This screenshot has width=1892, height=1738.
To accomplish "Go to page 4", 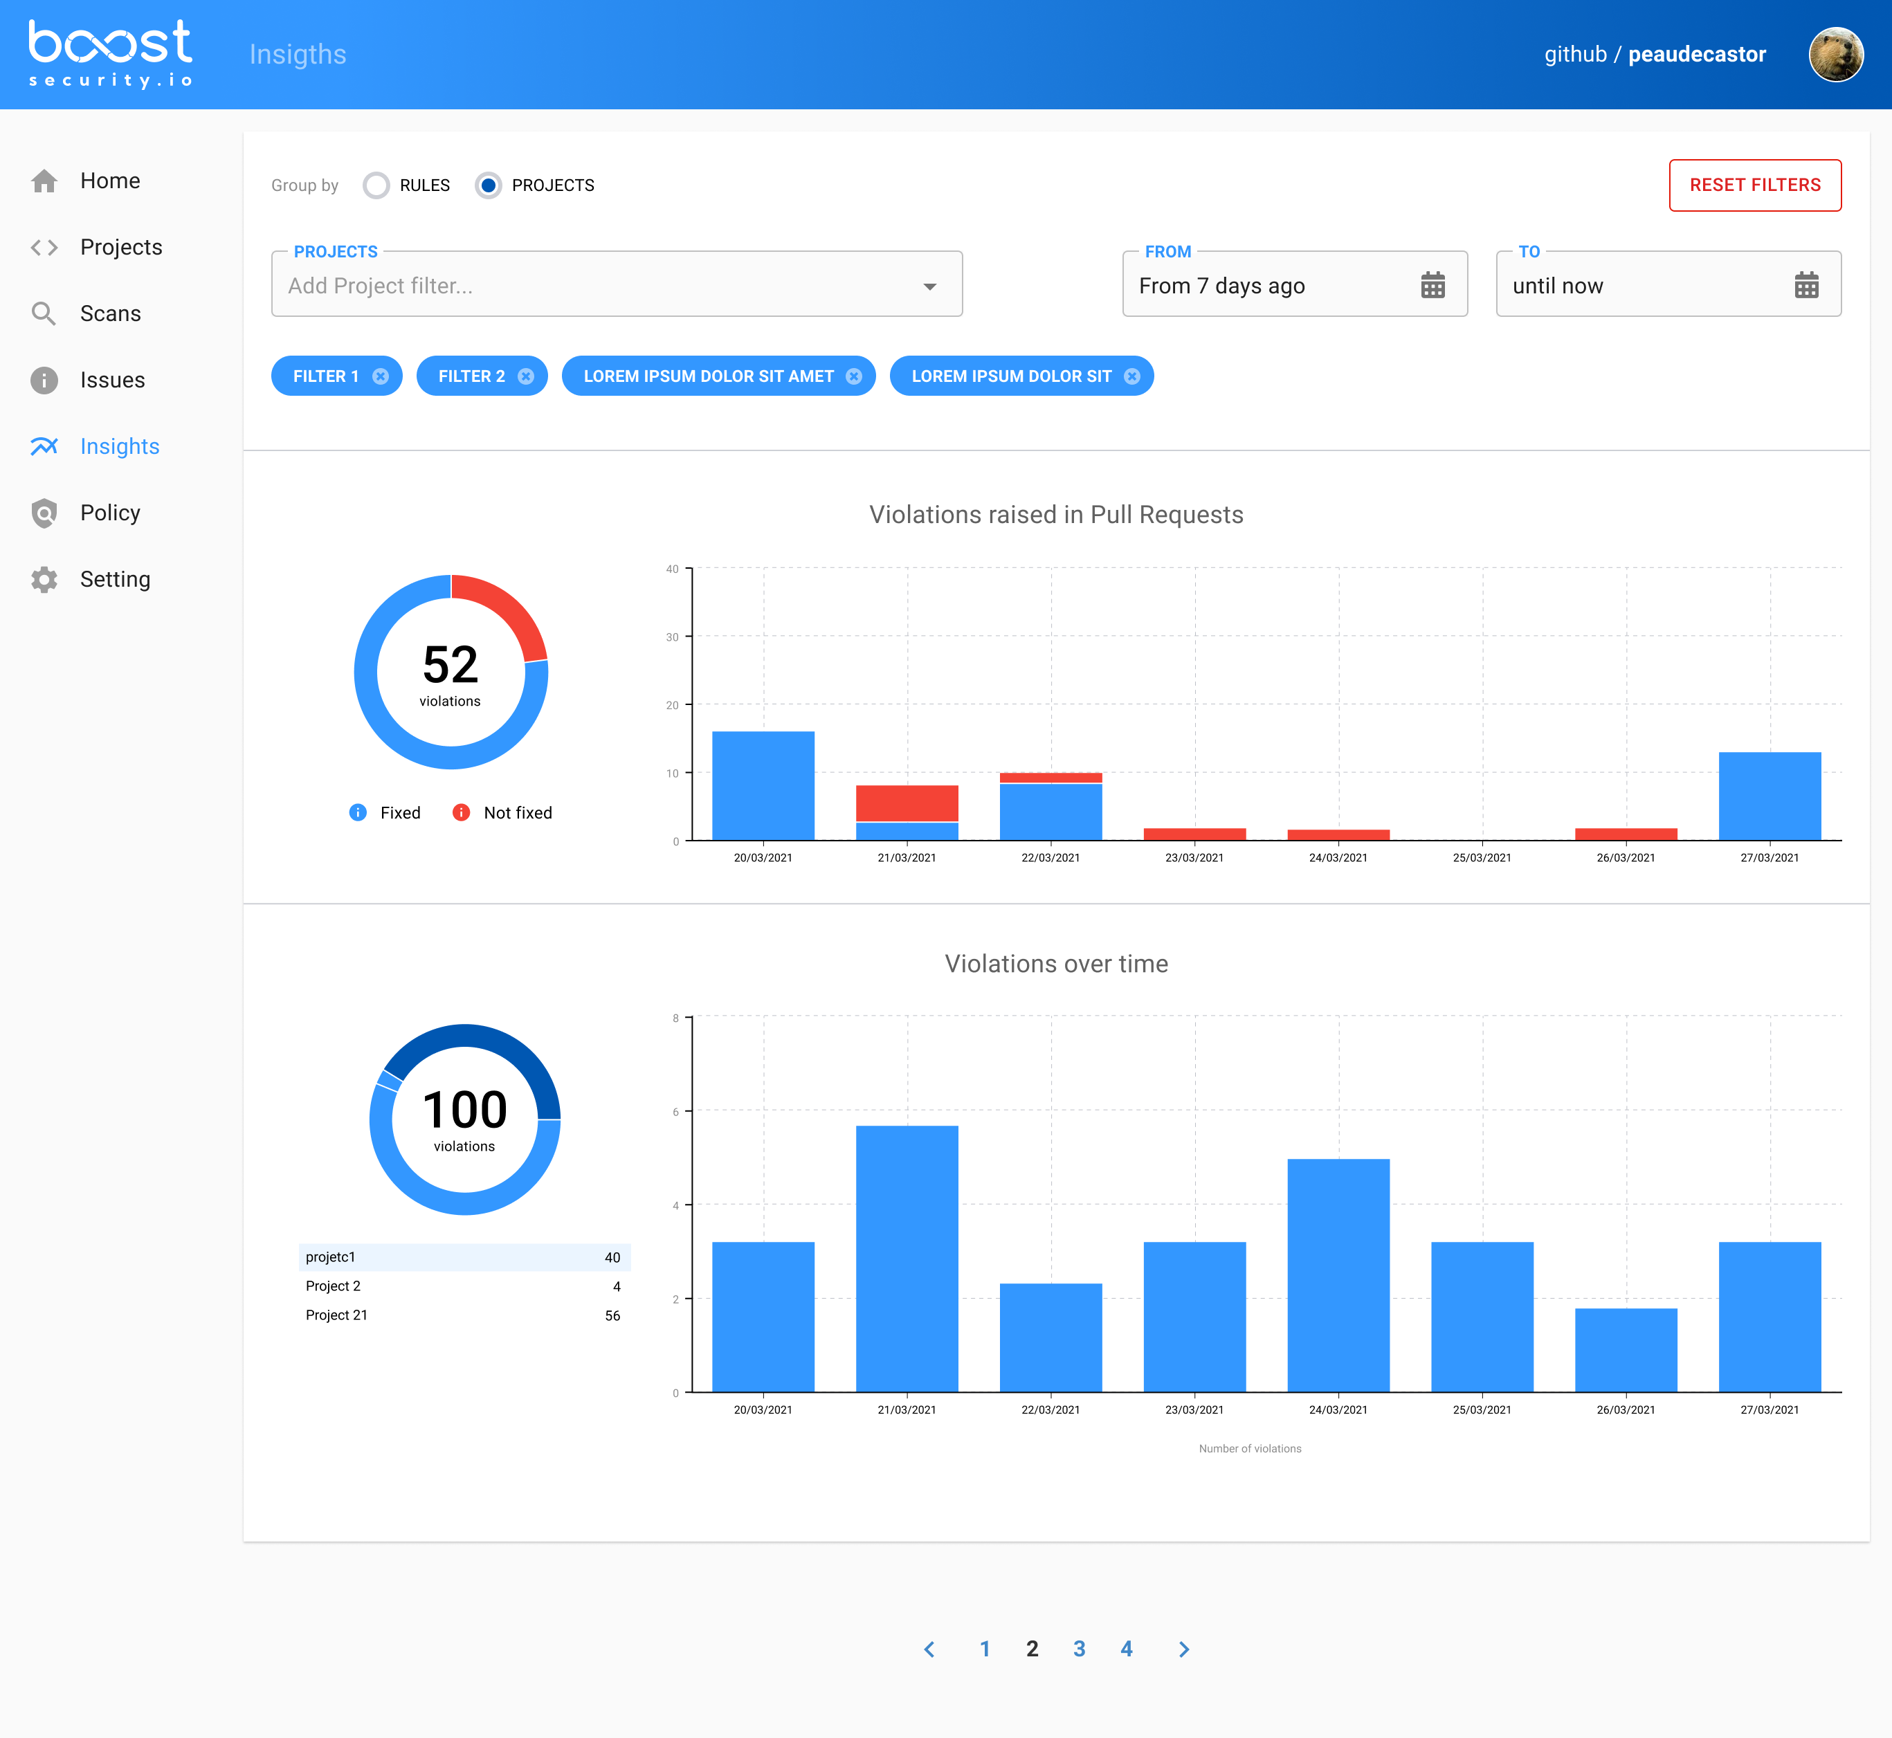I will [x=1126, y=1649].
